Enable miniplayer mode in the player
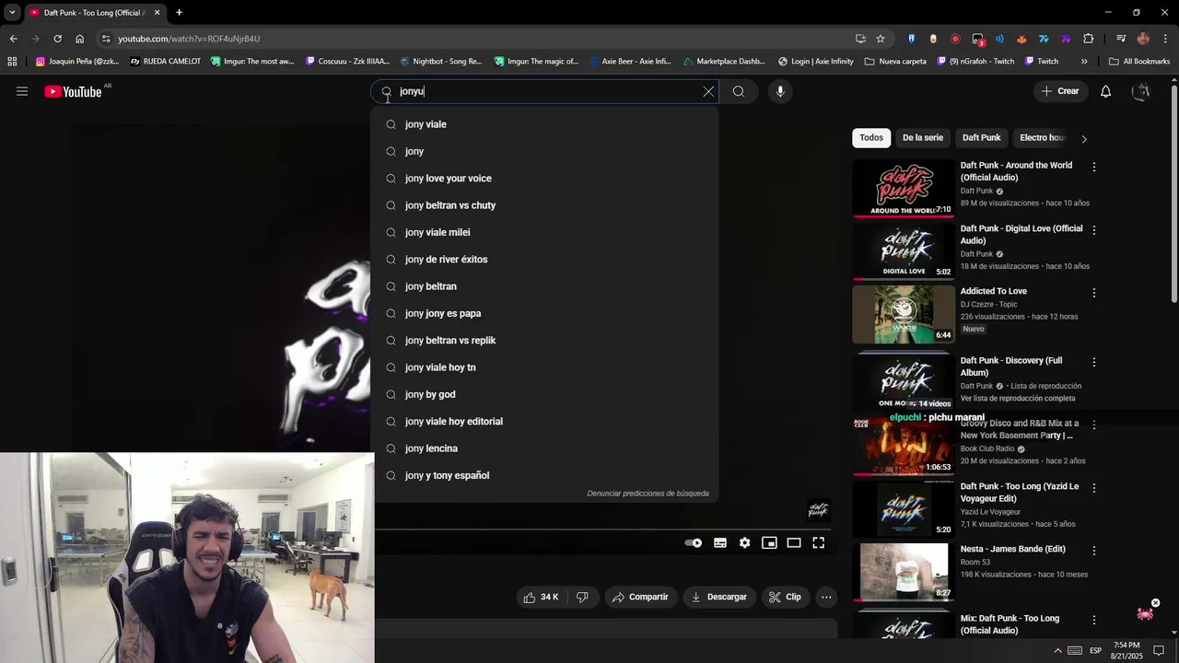The height and width of the screenshot is (663, 1179). tap(769, 543)
